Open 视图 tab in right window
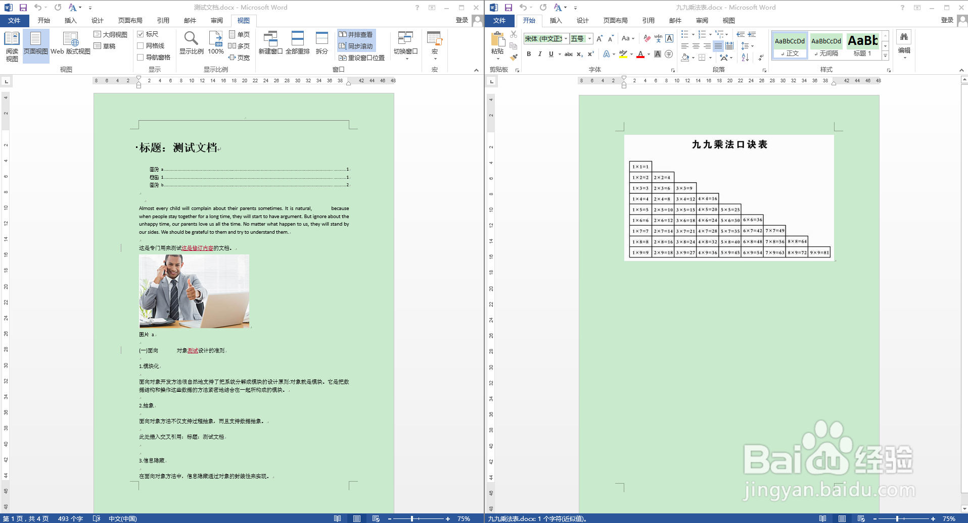The height and width of the screenshot is (523, 968). (729, 21)
